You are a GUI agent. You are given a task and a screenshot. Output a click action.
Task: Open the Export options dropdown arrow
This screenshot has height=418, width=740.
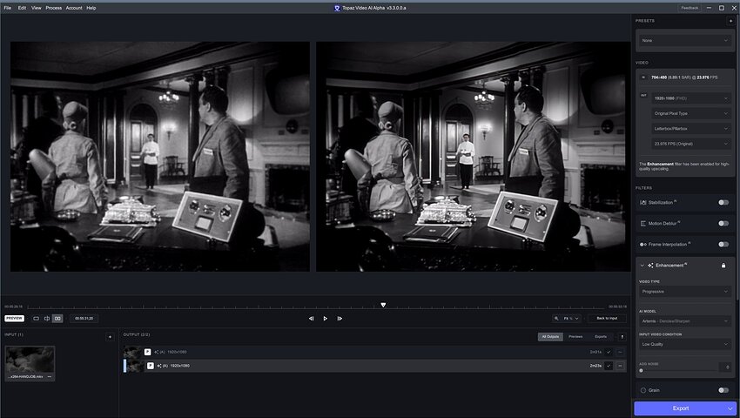point(730,408)
